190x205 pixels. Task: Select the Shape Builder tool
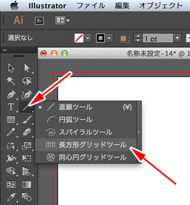[11, 171]
